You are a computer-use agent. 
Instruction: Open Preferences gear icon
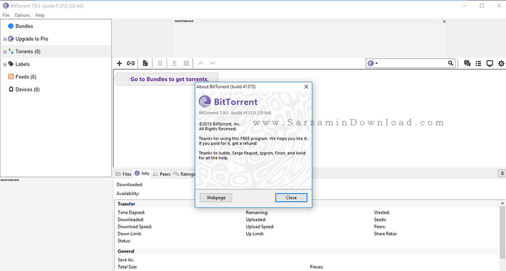(501, 63)
